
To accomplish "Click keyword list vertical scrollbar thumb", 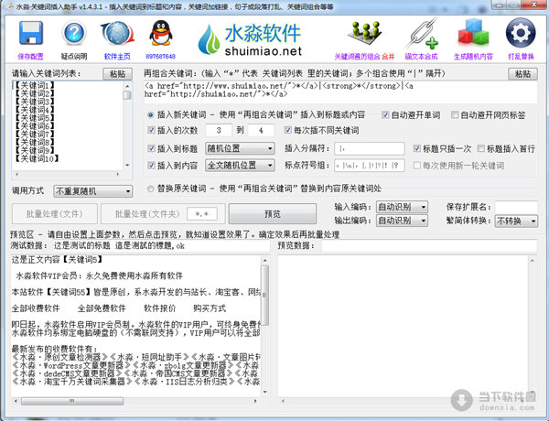I will (x=127, y=95).
